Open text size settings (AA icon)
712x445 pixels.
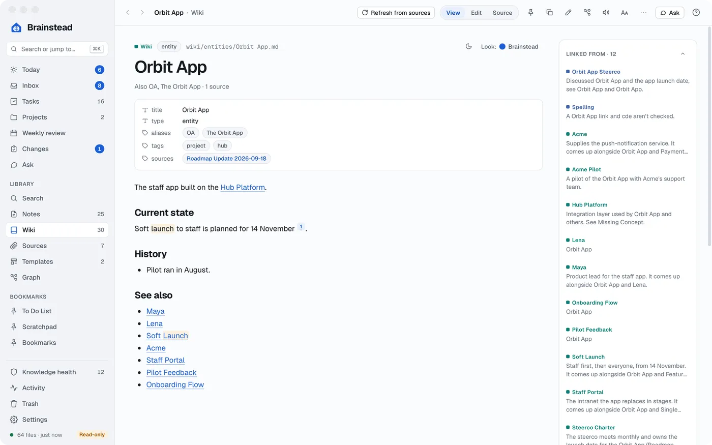coord(625,13)
